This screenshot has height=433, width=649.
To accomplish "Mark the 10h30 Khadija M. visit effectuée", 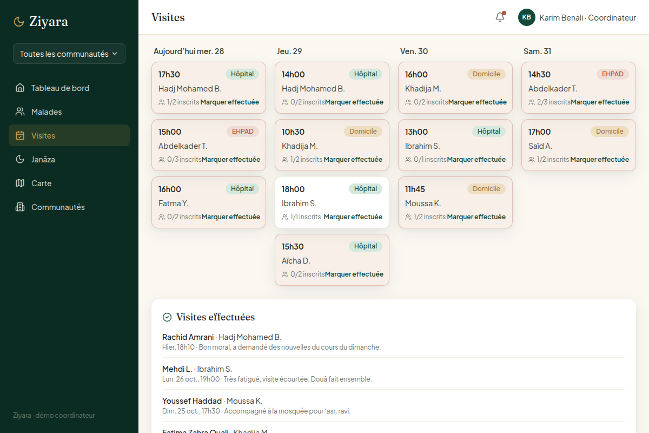I will (353, 160).
